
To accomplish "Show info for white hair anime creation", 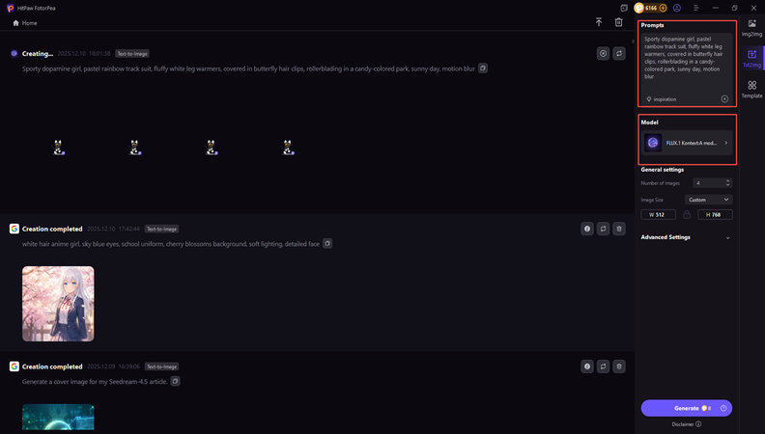I will point(586,230).
